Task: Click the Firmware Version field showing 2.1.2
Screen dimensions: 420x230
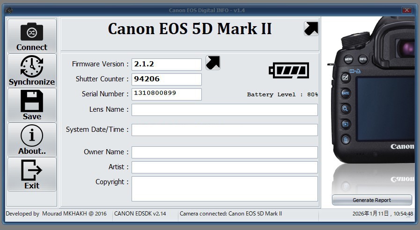Action: pyautogui.click(x=167, y=65)
